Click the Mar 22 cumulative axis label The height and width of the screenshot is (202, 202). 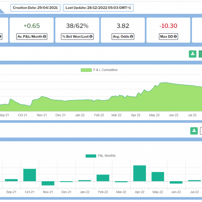click(116, 115)
